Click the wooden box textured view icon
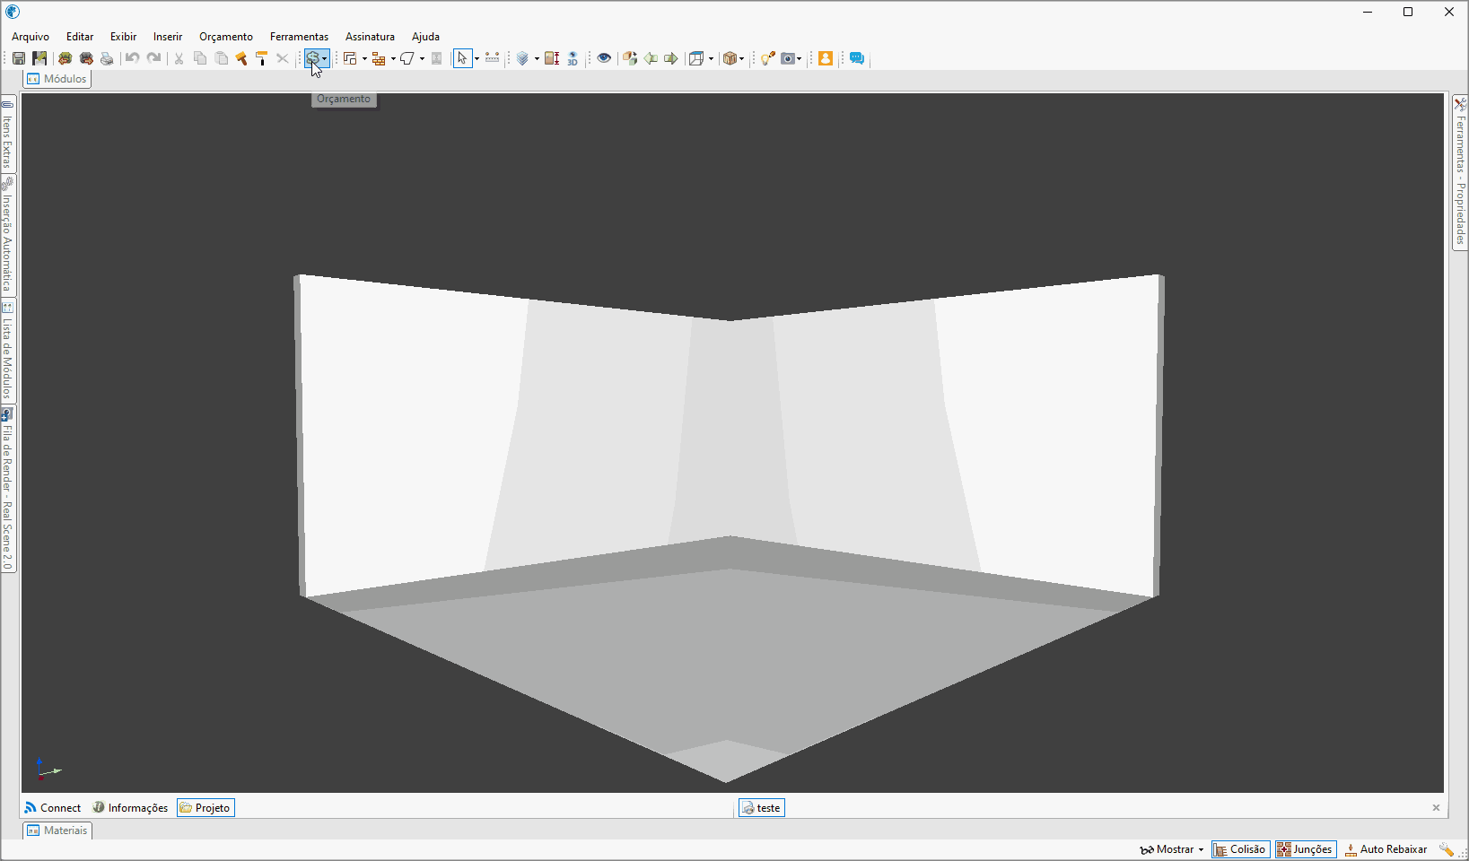The image size is (1469, 861). pyautogui.click(x=730, y=58)
